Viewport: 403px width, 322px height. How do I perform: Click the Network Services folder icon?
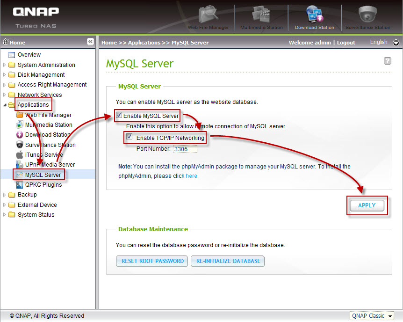(12, 95)
